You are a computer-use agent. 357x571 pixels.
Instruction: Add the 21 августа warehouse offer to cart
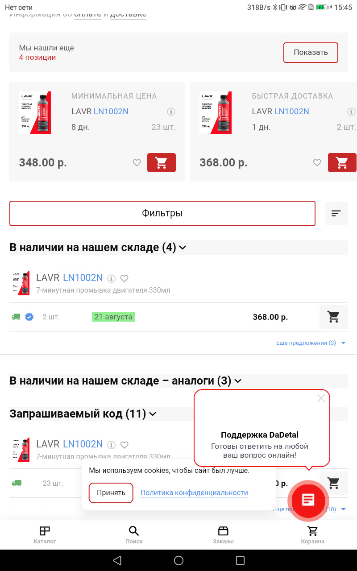[333, 317]
